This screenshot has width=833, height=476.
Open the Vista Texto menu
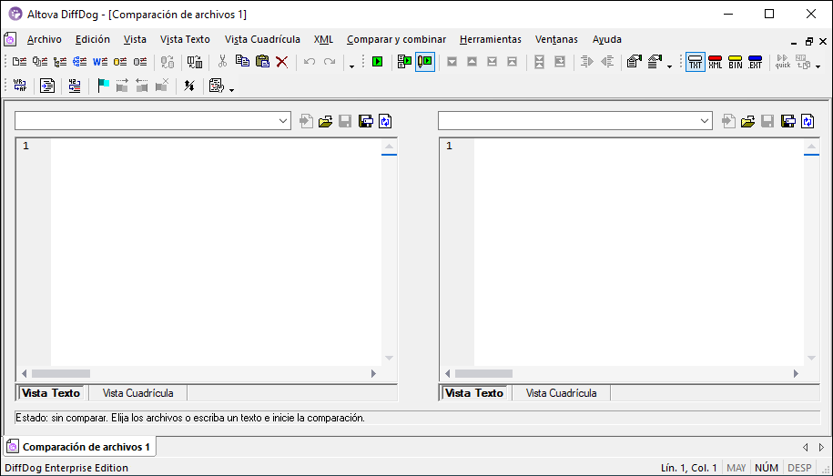(185, 39)
